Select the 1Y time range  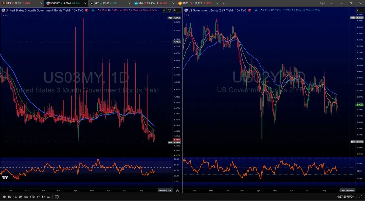(38, 197)
